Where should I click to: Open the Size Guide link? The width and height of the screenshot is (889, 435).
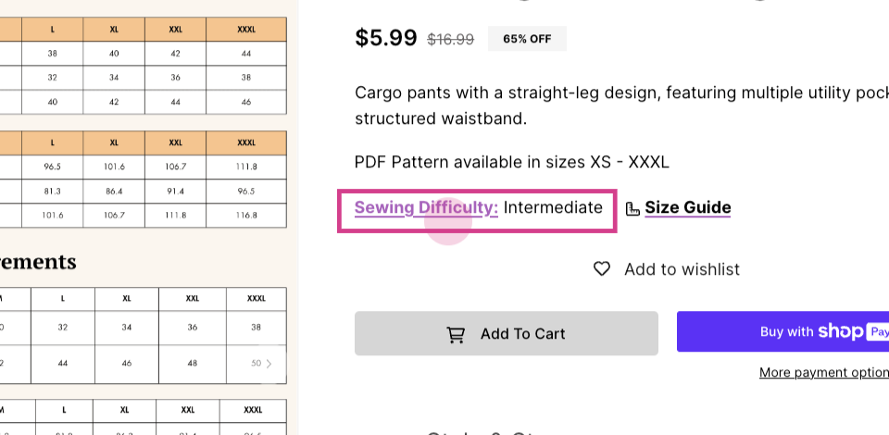click(688, 207)
